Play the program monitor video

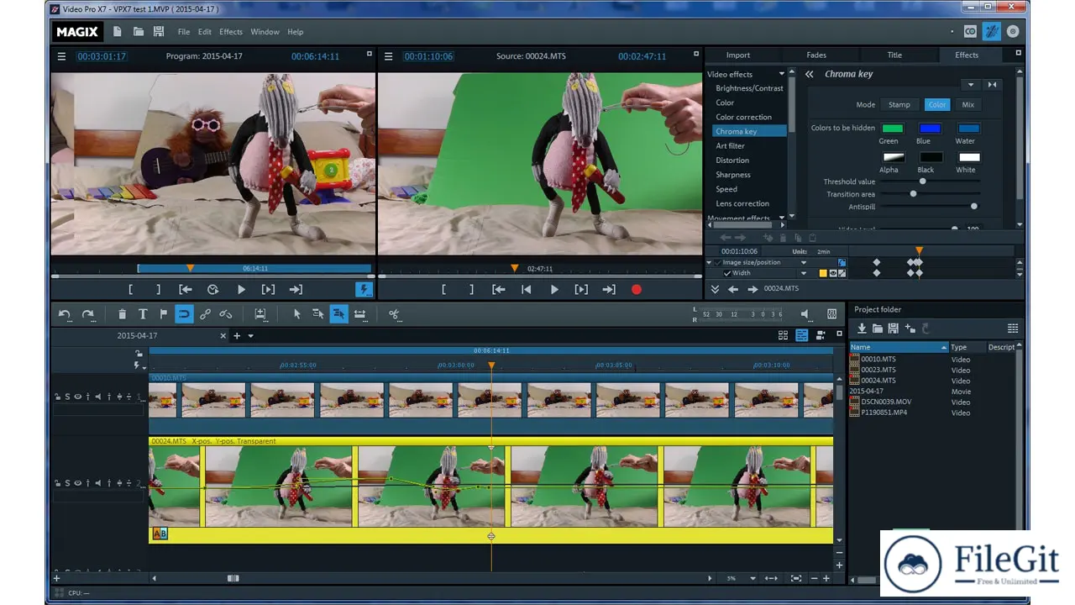241,289
